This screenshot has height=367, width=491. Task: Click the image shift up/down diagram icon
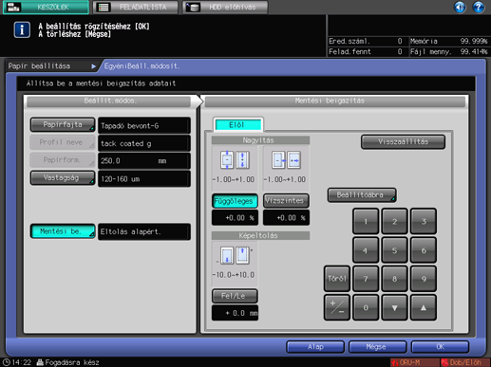235,255
